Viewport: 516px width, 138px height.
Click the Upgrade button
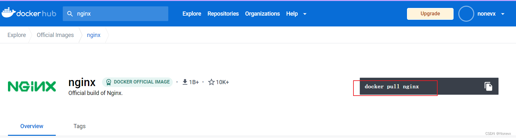430,14
